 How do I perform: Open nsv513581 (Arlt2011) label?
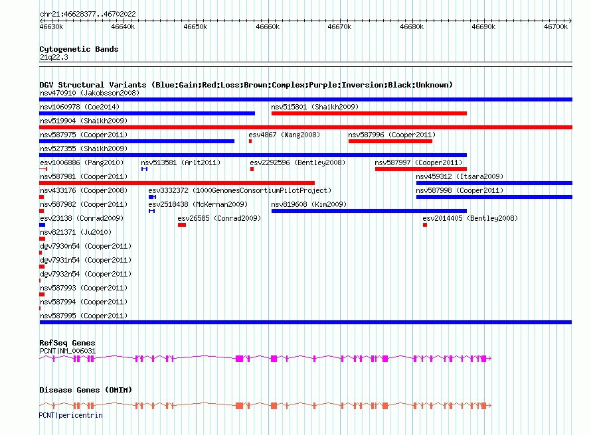[181, 162]
